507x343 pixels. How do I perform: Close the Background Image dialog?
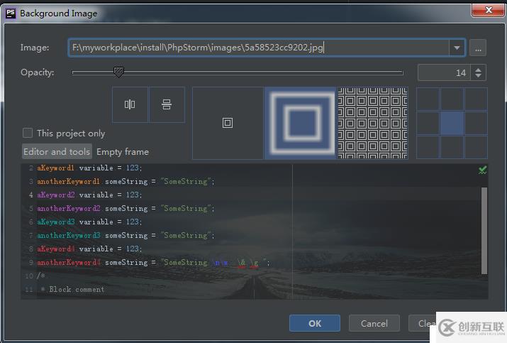tap(489, 10)
